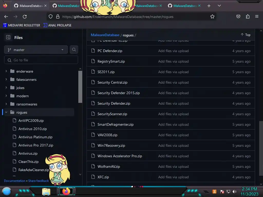Switch to the second MalwareDatabase tab
Image resolution: width=263 pixels, height=197 pixels.
click(x=67, y=6)
